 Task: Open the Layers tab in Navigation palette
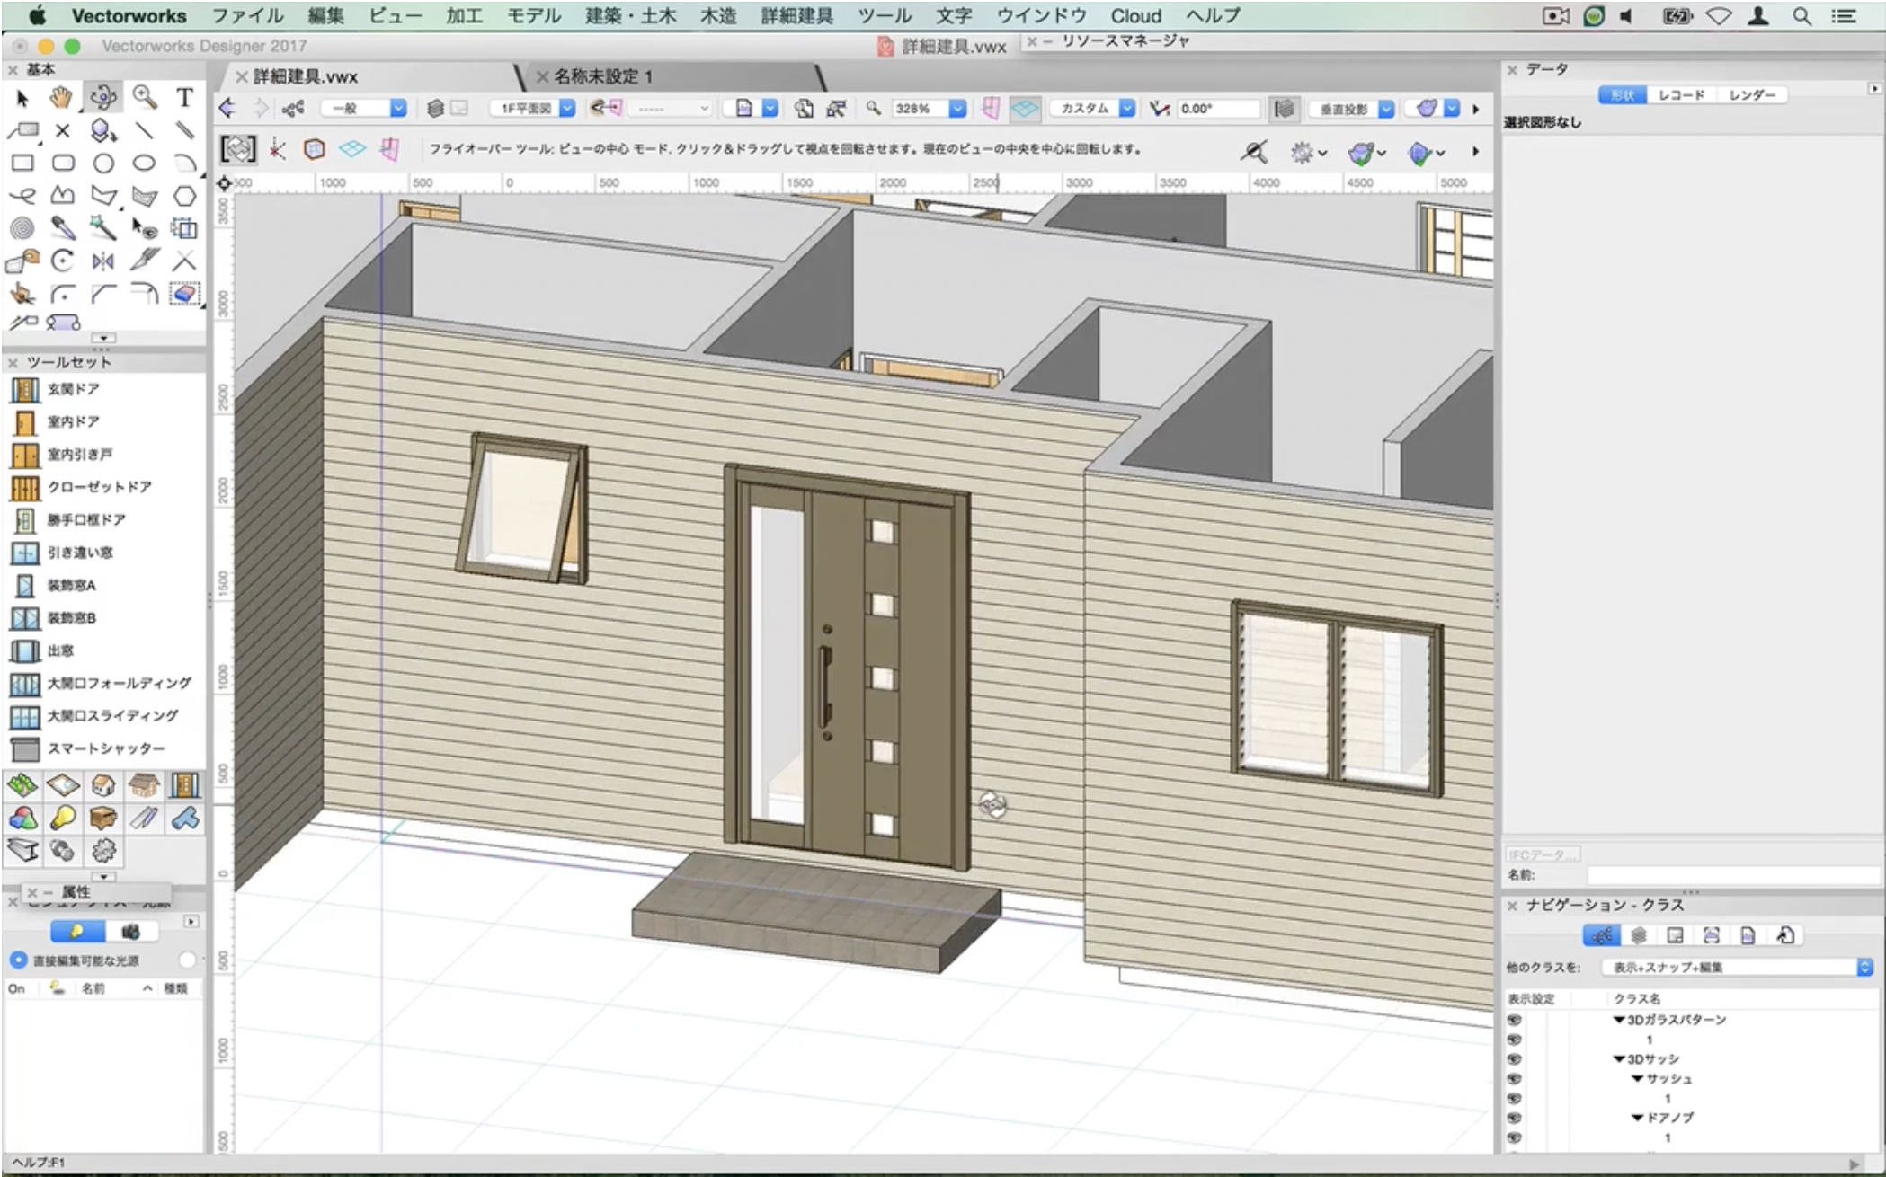click(1639, 935)
